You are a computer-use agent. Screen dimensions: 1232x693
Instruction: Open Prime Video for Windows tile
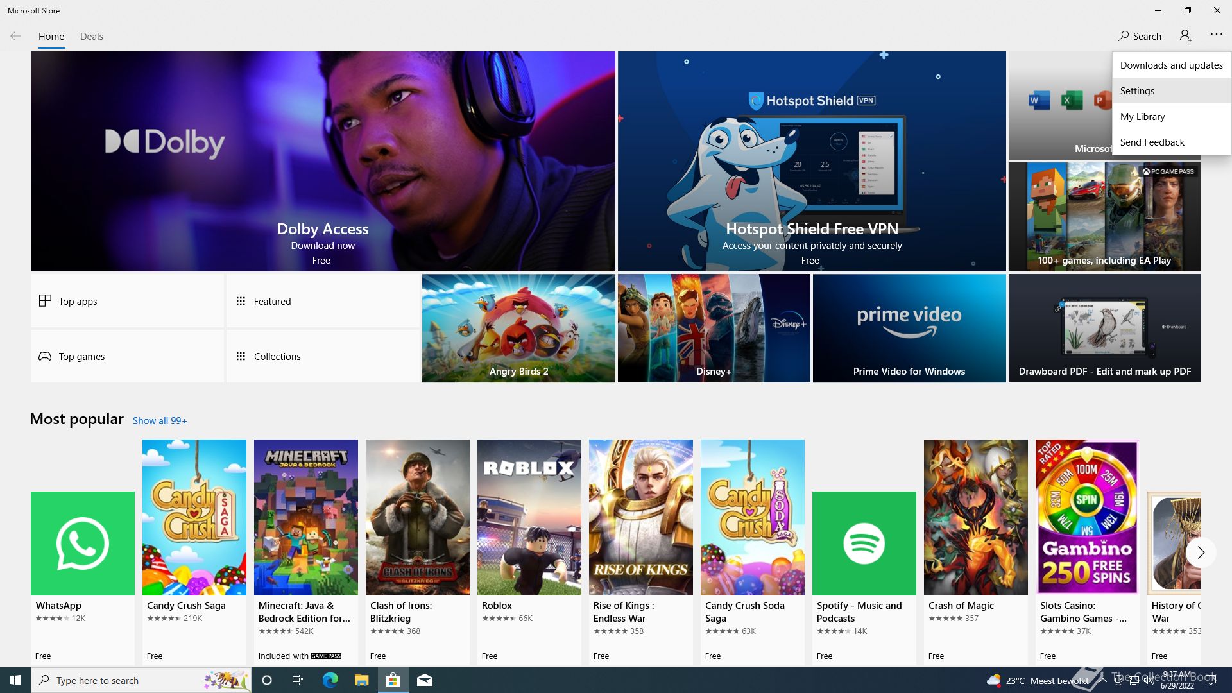[x=909, y=329]
